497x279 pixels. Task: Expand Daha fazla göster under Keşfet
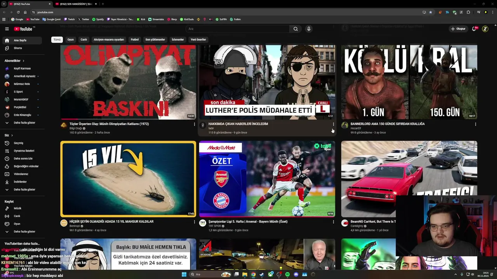click(x=22, y=232)
